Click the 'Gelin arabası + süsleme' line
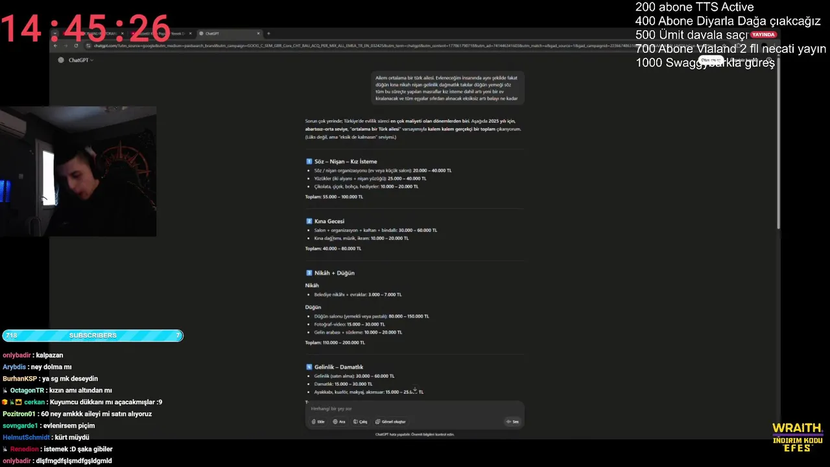Image resolution: width=830 pixels, height=467 pixels. 358,332
